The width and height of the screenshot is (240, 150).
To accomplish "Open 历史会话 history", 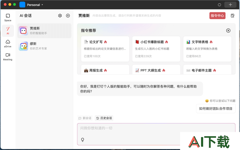I will pyautogui.click(x=104, y=118).
